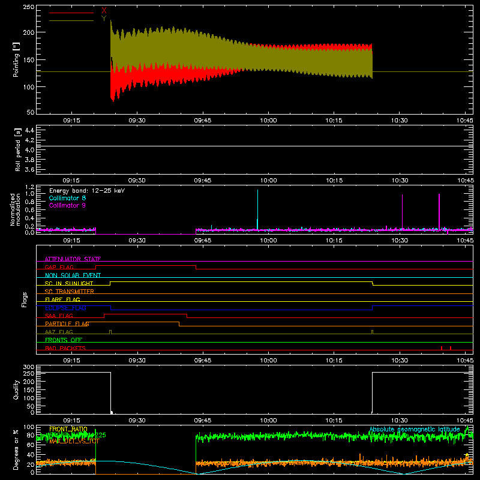This screenshot has width=480, height=480.
Task: Click the ATTENUATOR_STATE flag label
Action: (73, 259)
